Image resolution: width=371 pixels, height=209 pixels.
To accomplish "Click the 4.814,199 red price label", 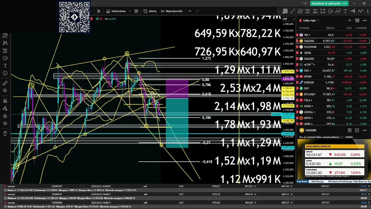I will point(288,79).
